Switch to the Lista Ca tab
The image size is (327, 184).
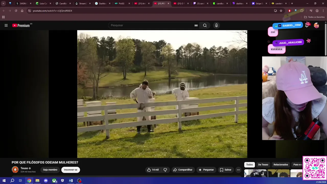click(42, 4)
